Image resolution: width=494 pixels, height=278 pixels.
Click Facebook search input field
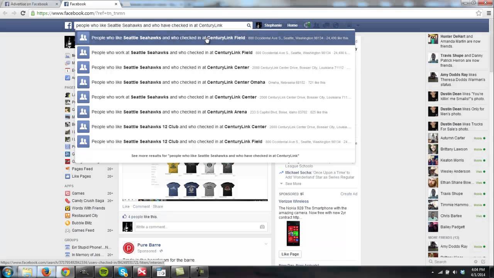[x=160, y=25]
